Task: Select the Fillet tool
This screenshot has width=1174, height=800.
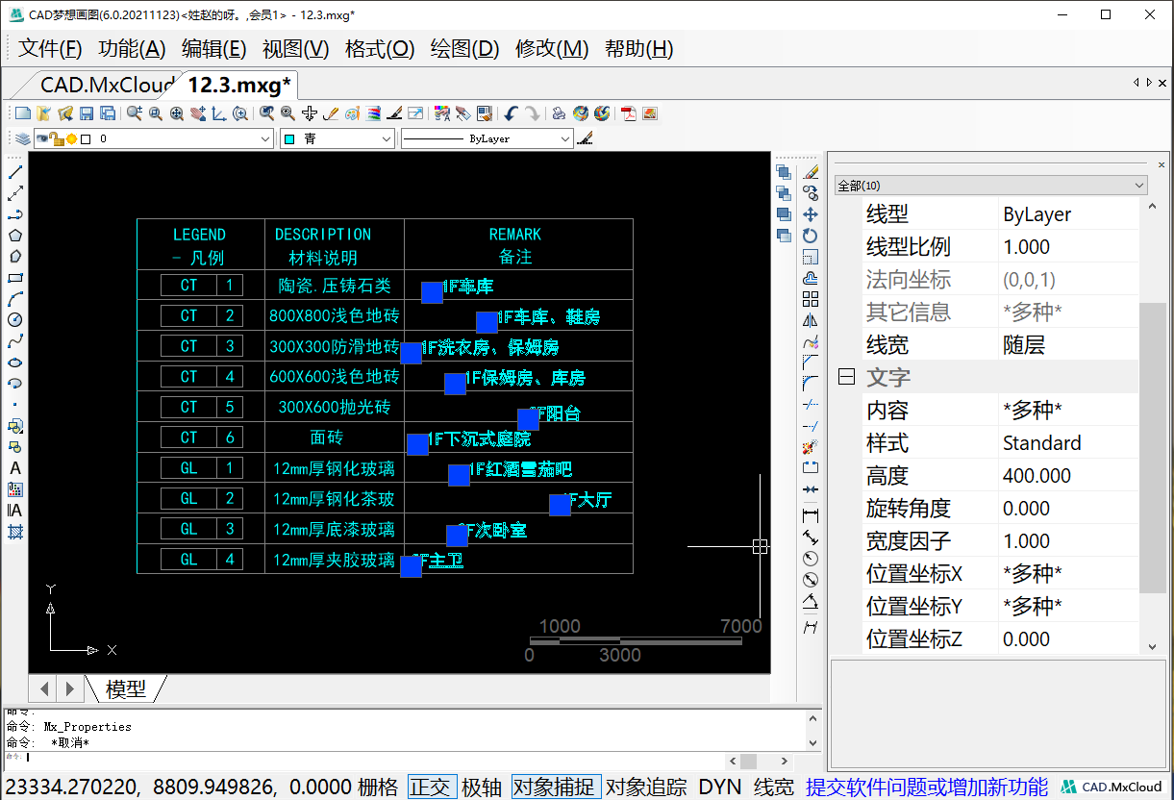Action: point(811,384)
